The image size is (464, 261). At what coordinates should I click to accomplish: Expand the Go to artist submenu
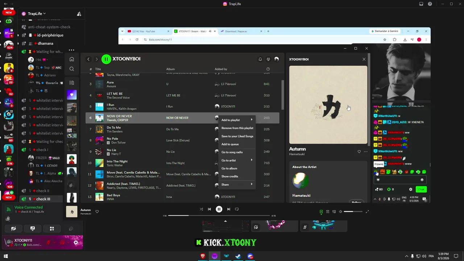click(x=237, y=160)
